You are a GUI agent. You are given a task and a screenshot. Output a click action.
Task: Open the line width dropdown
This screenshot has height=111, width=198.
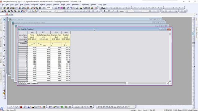pos(133,11)
